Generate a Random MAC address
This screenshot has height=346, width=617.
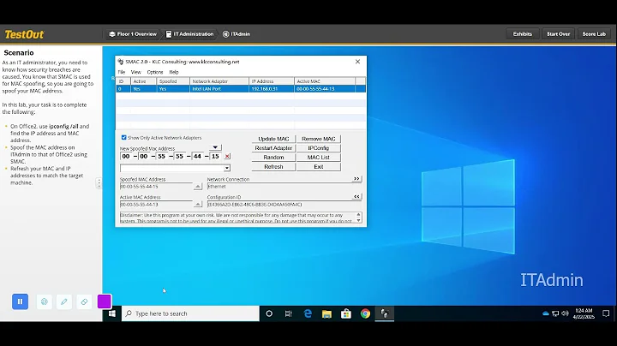(x=273, y=158)
